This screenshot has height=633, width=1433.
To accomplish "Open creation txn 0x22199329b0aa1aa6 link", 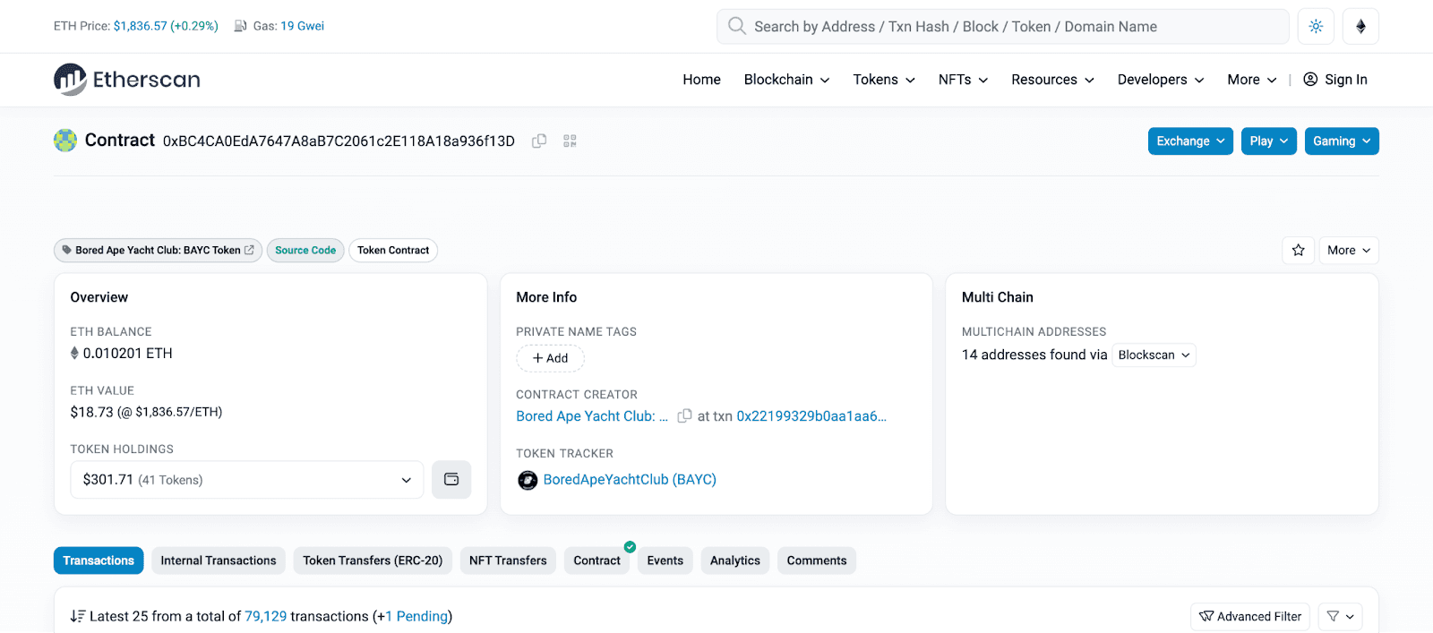I will [811, 416].
